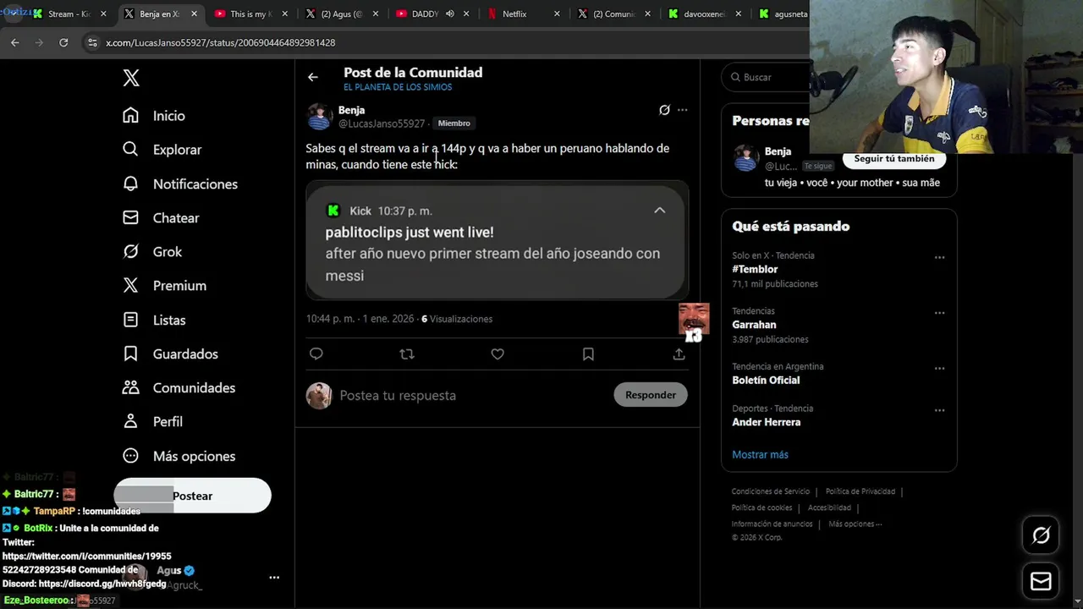Close the 'Benja en X' tab
The height and width of the screenshot is (609, 1083).
pos(195,14)
